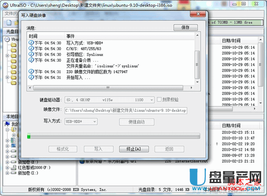Maximize the UltraISO main window
The image size is (267, 196).
[244, 4]
